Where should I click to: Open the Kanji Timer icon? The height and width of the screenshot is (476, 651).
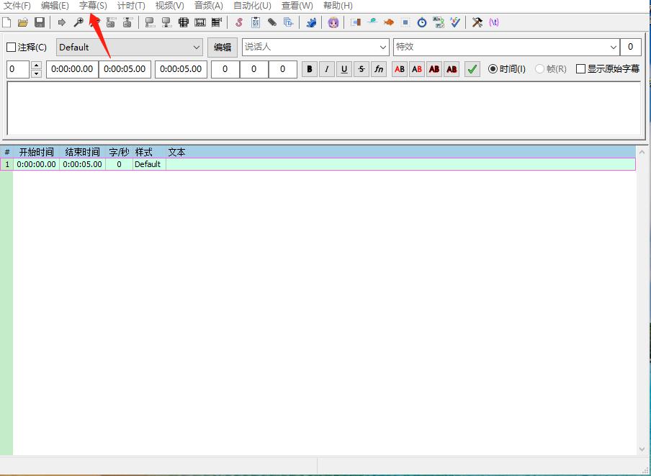439,22
